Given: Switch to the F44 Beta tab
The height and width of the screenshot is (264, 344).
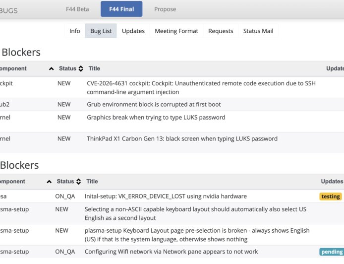Looking at the screenshot, I should click(x=77, y=9).
